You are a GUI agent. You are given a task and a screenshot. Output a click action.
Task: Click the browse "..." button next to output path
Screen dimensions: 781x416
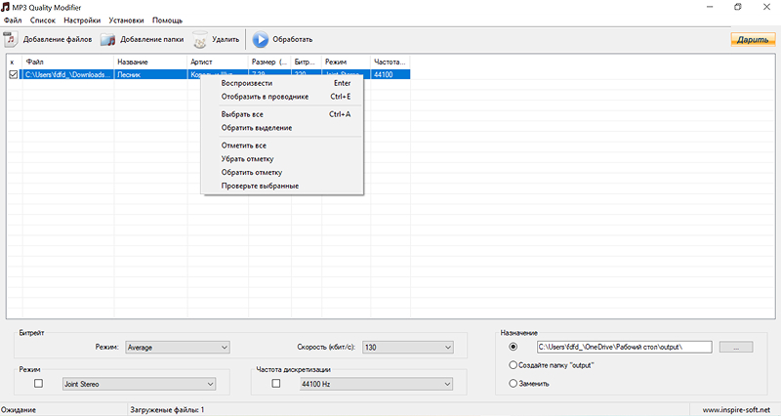741,347
